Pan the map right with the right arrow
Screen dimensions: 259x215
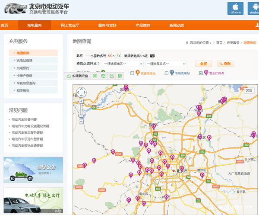coord(85,92)
